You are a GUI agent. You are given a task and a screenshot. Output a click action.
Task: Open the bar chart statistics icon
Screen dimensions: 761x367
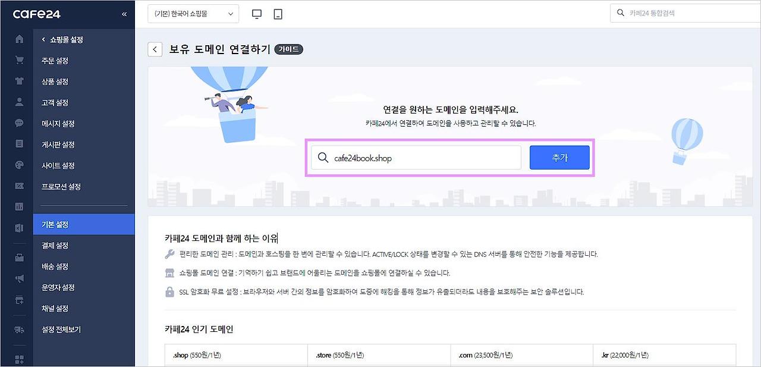click(20, 207)
